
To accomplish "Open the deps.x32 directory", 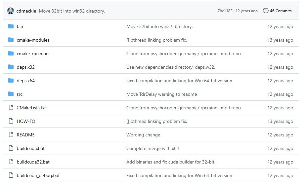I will tap(25, 67).
